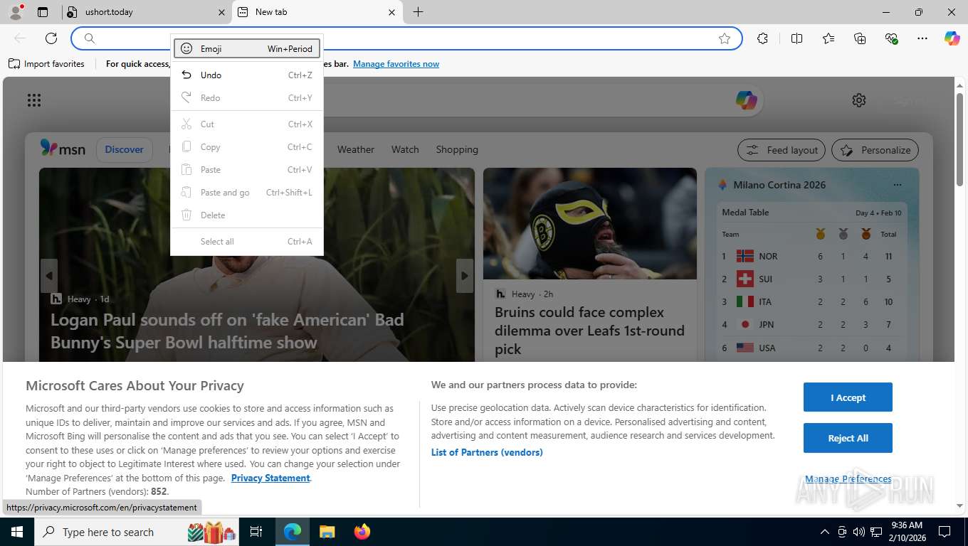This screenshot has height=546, width=968.
Task: Click the Personalize button
Action: (875, 150)
